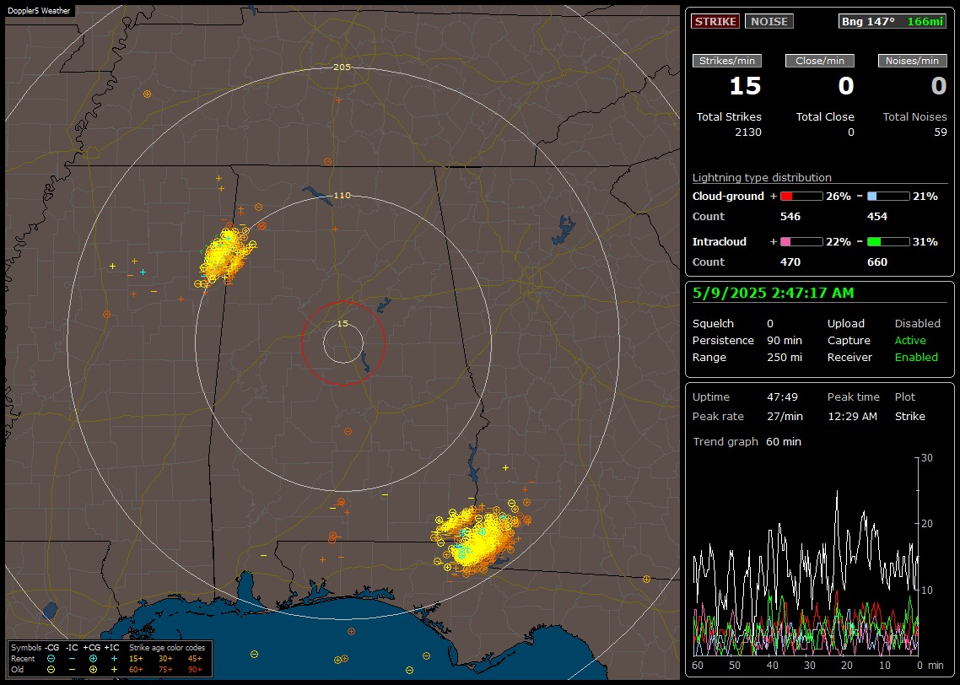Click the Peak rate value 27/min

[785, 416]
